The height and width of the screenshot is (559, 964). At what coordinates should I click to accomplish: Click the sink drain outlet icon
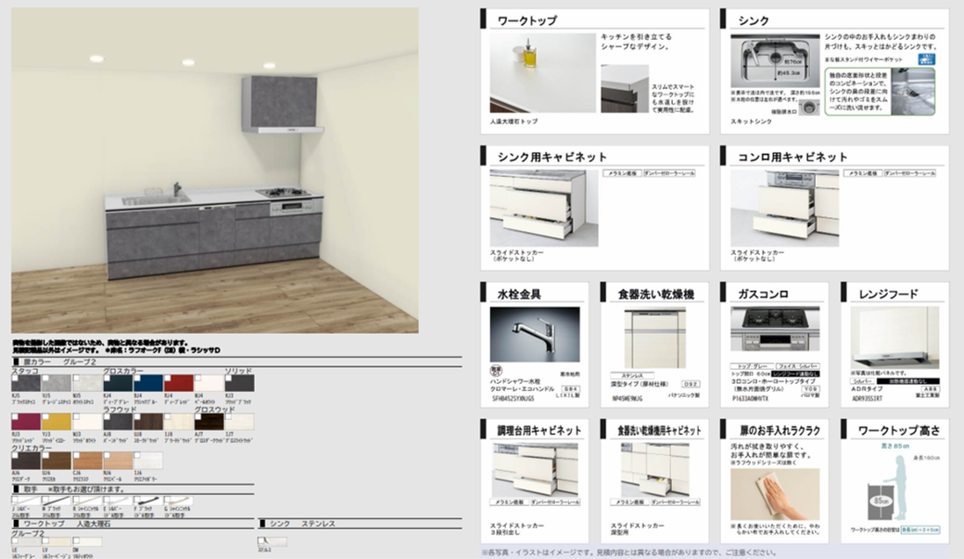coord(810,108)
